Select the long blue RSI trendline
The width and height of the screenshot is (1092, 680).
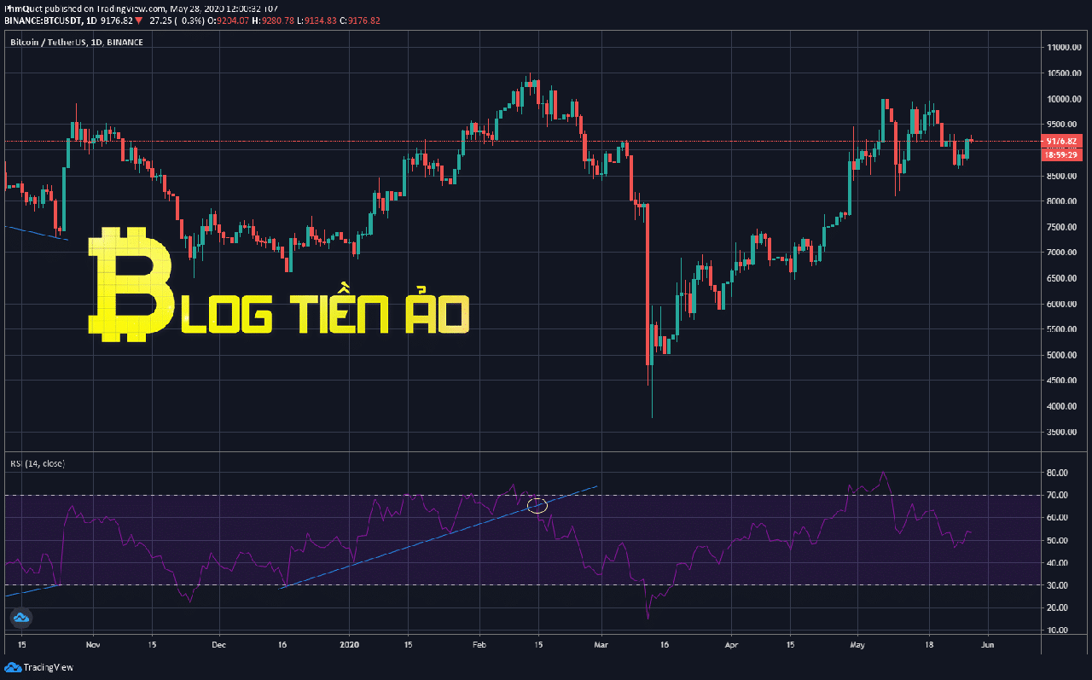[439, 537]
